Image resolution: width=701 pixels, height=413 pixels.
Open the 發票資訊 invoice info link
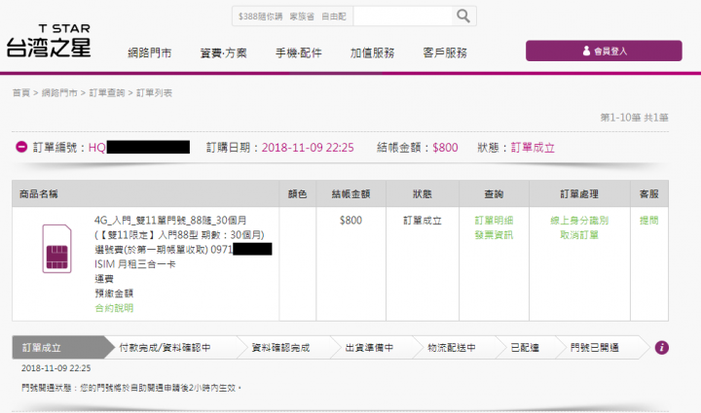[x=494, y=235]
